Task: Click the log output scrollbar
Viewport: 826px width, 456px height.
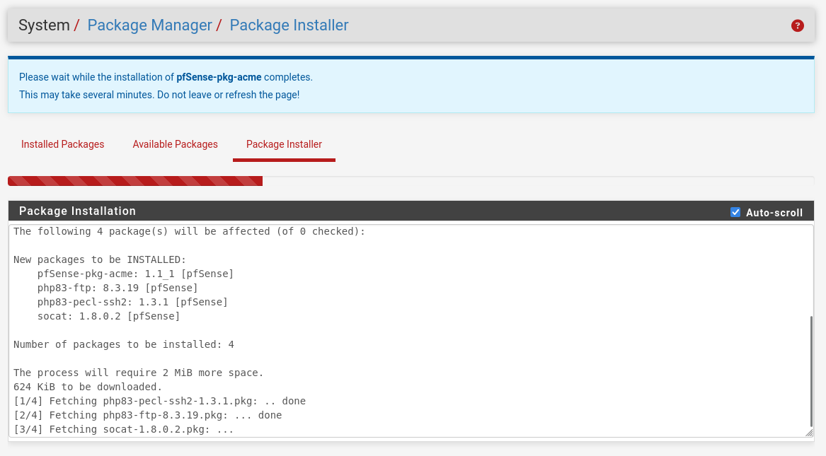Action: click(811, 371)
